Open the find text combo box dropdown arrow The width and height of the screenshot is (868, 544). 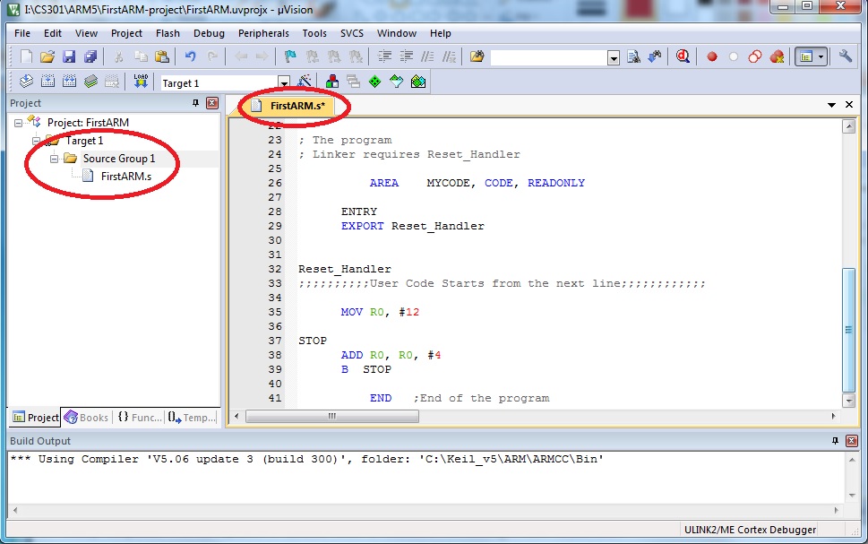614,57
